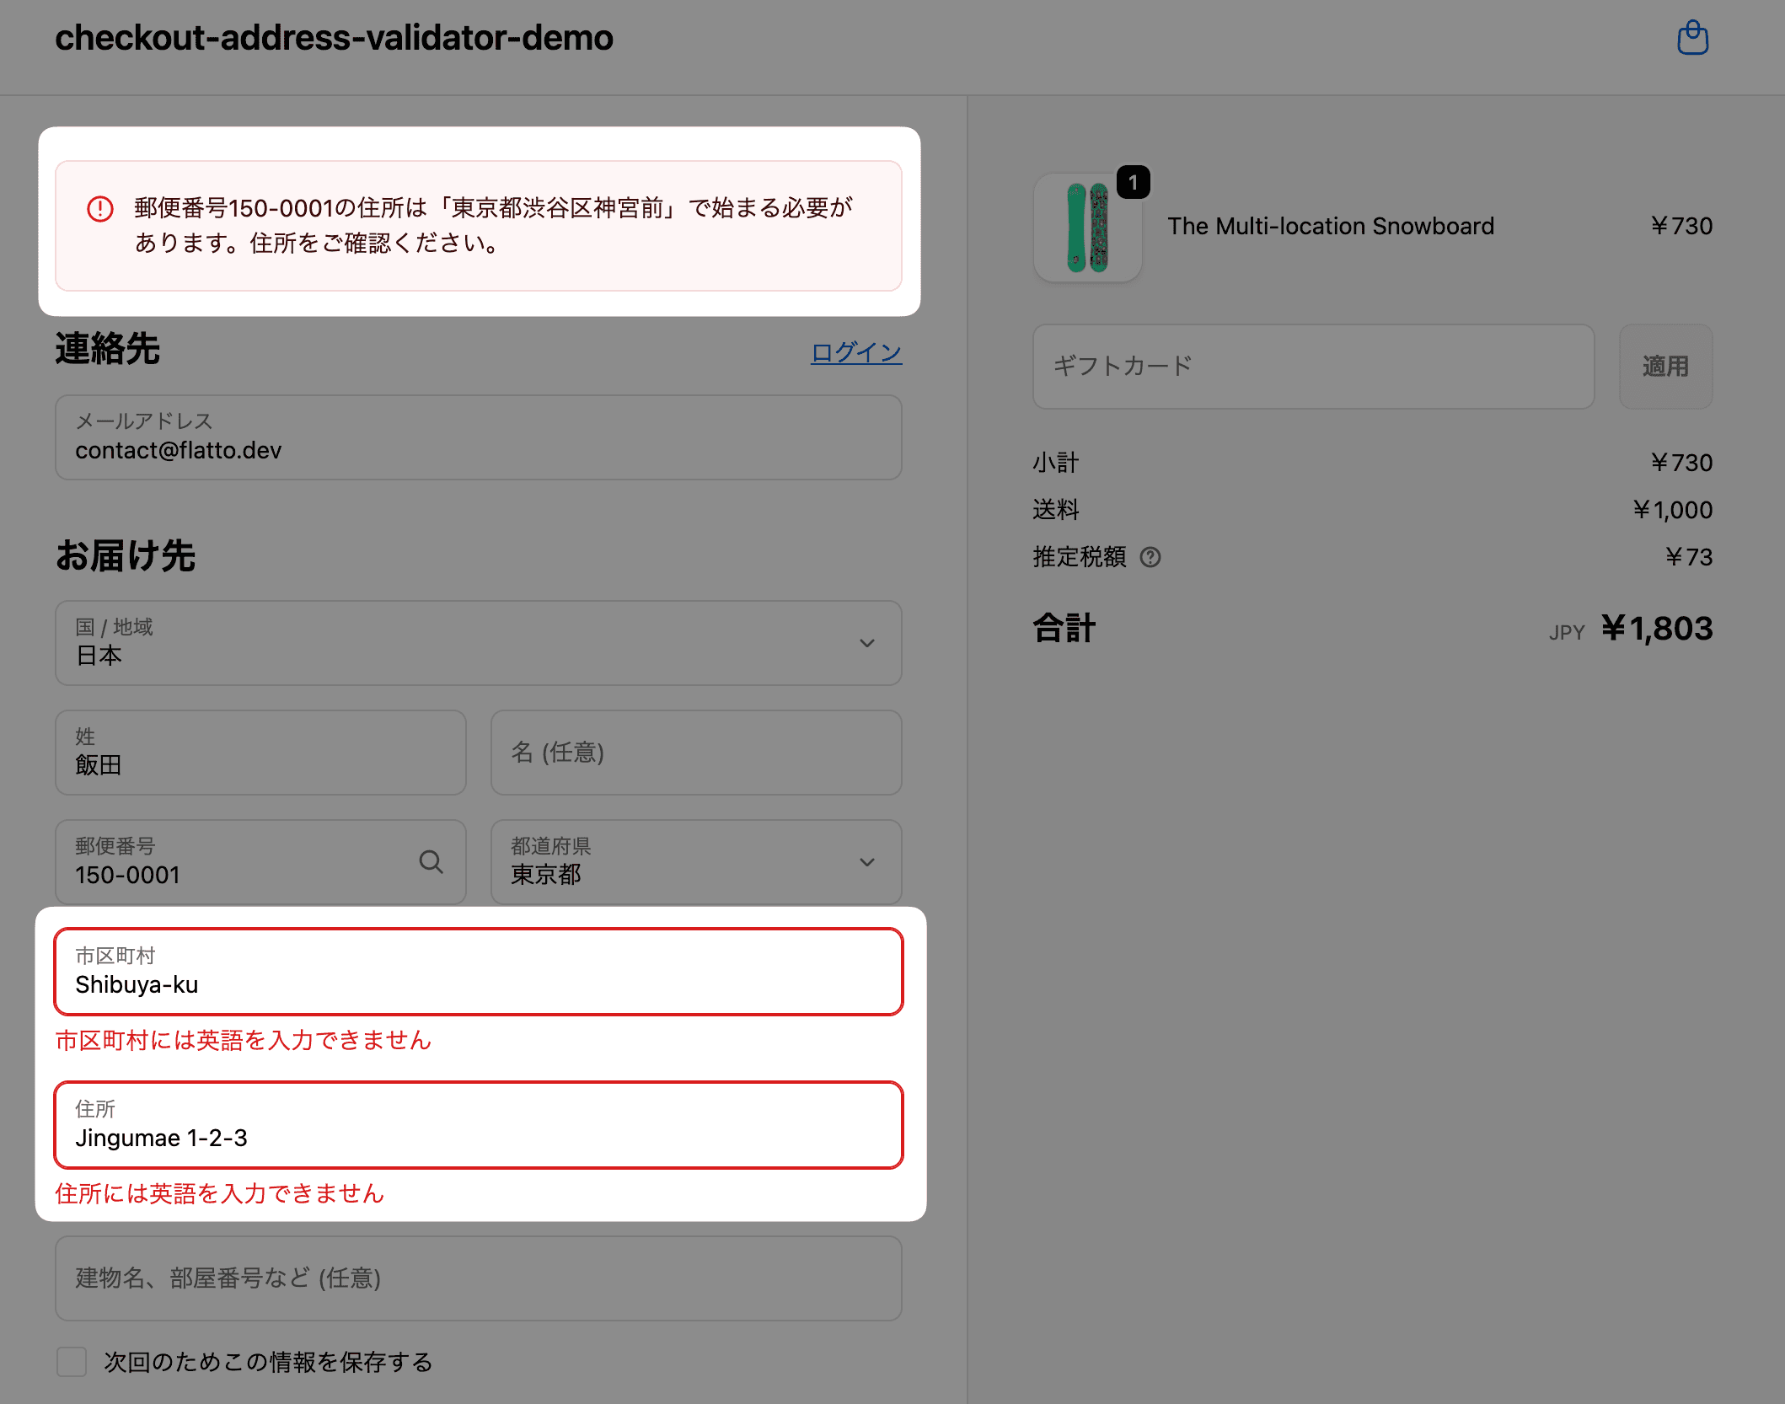
Task: Open the shopping bag cart icon
Action: click(1691, 38)
